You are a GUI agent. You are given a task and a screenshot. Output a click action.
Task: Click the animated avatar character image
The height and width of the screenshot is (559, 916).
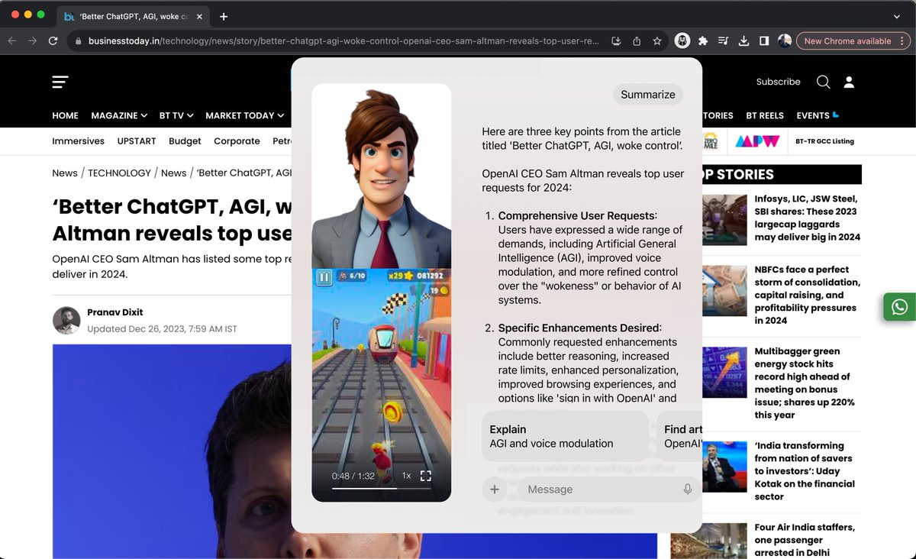pos(381,176)
